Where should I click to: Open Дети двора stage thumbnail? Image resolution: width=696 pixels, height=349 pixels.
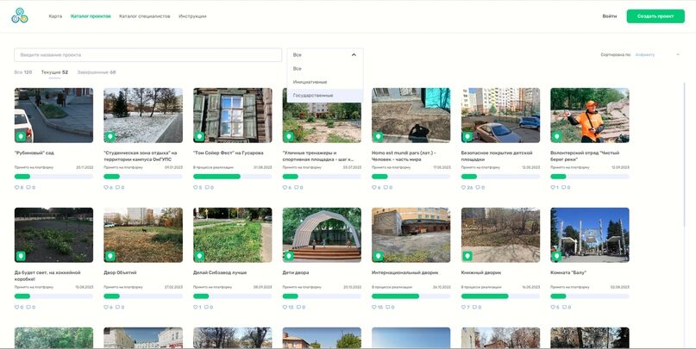322,235
